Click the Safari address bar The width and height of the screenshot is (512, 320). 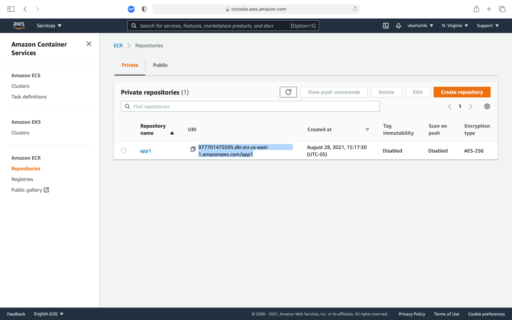256,9
